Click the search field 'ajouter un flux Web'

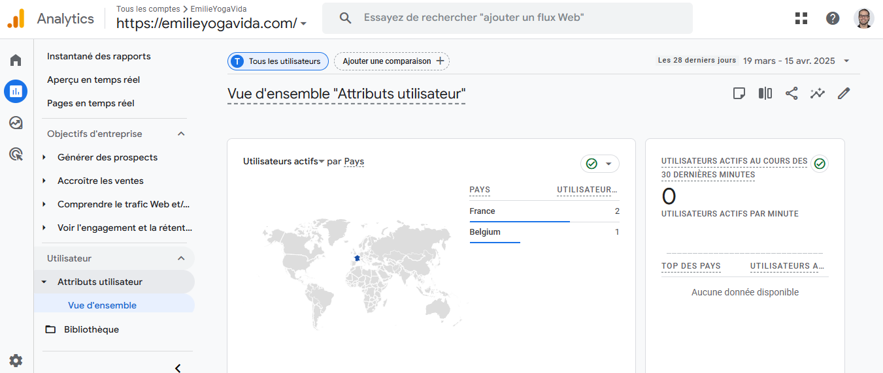[507, 18]
